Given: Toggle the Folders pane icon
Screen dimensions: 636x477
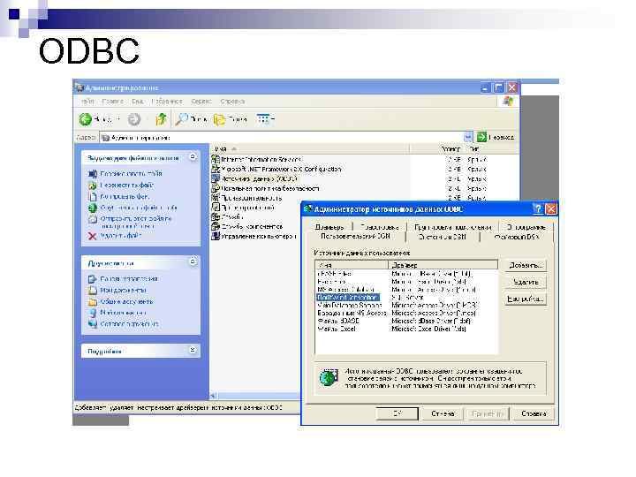Looking at the screenshot, I should click(219, 119).
